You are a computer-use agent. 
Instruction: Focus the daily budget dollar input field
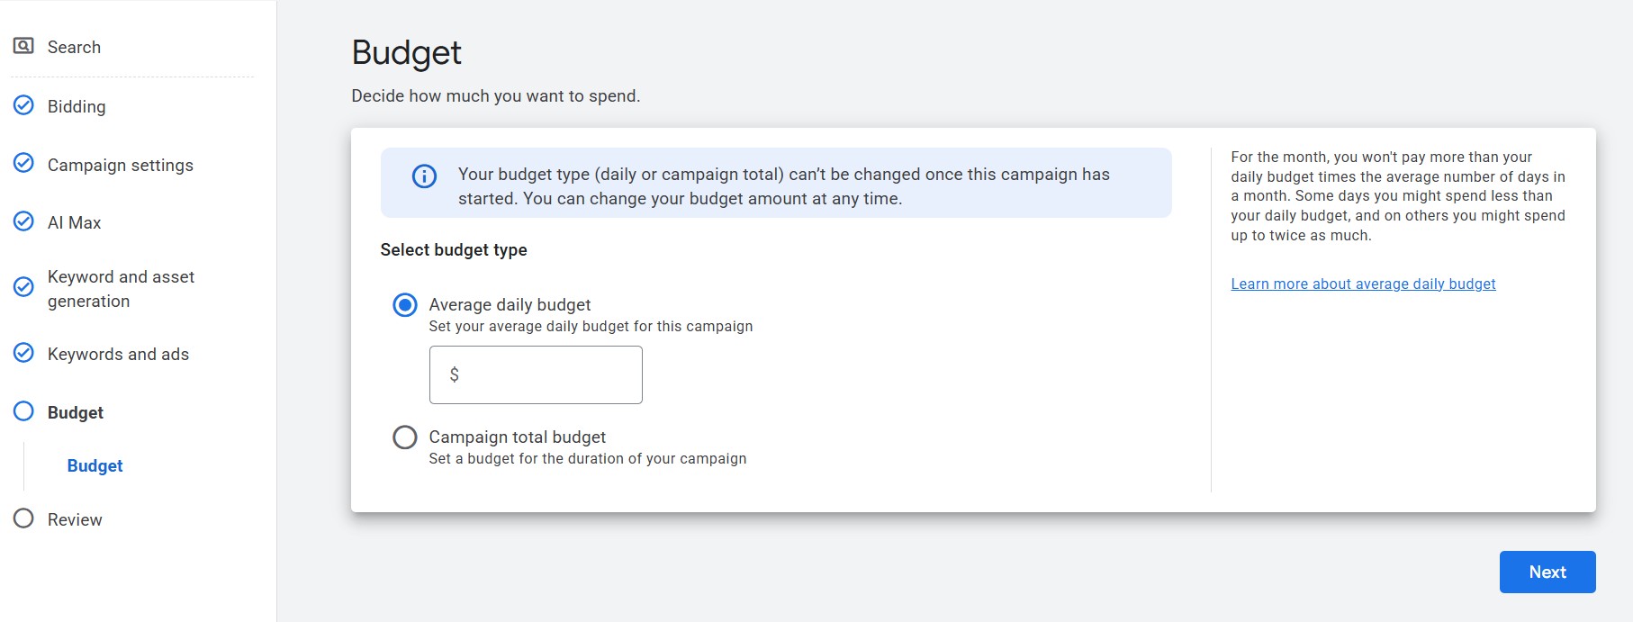[x=536, y=374]
